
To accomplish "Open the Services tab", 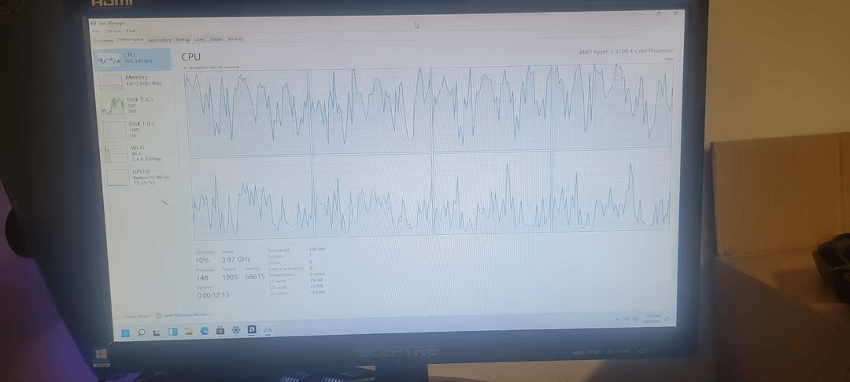I will click(235, 39).
